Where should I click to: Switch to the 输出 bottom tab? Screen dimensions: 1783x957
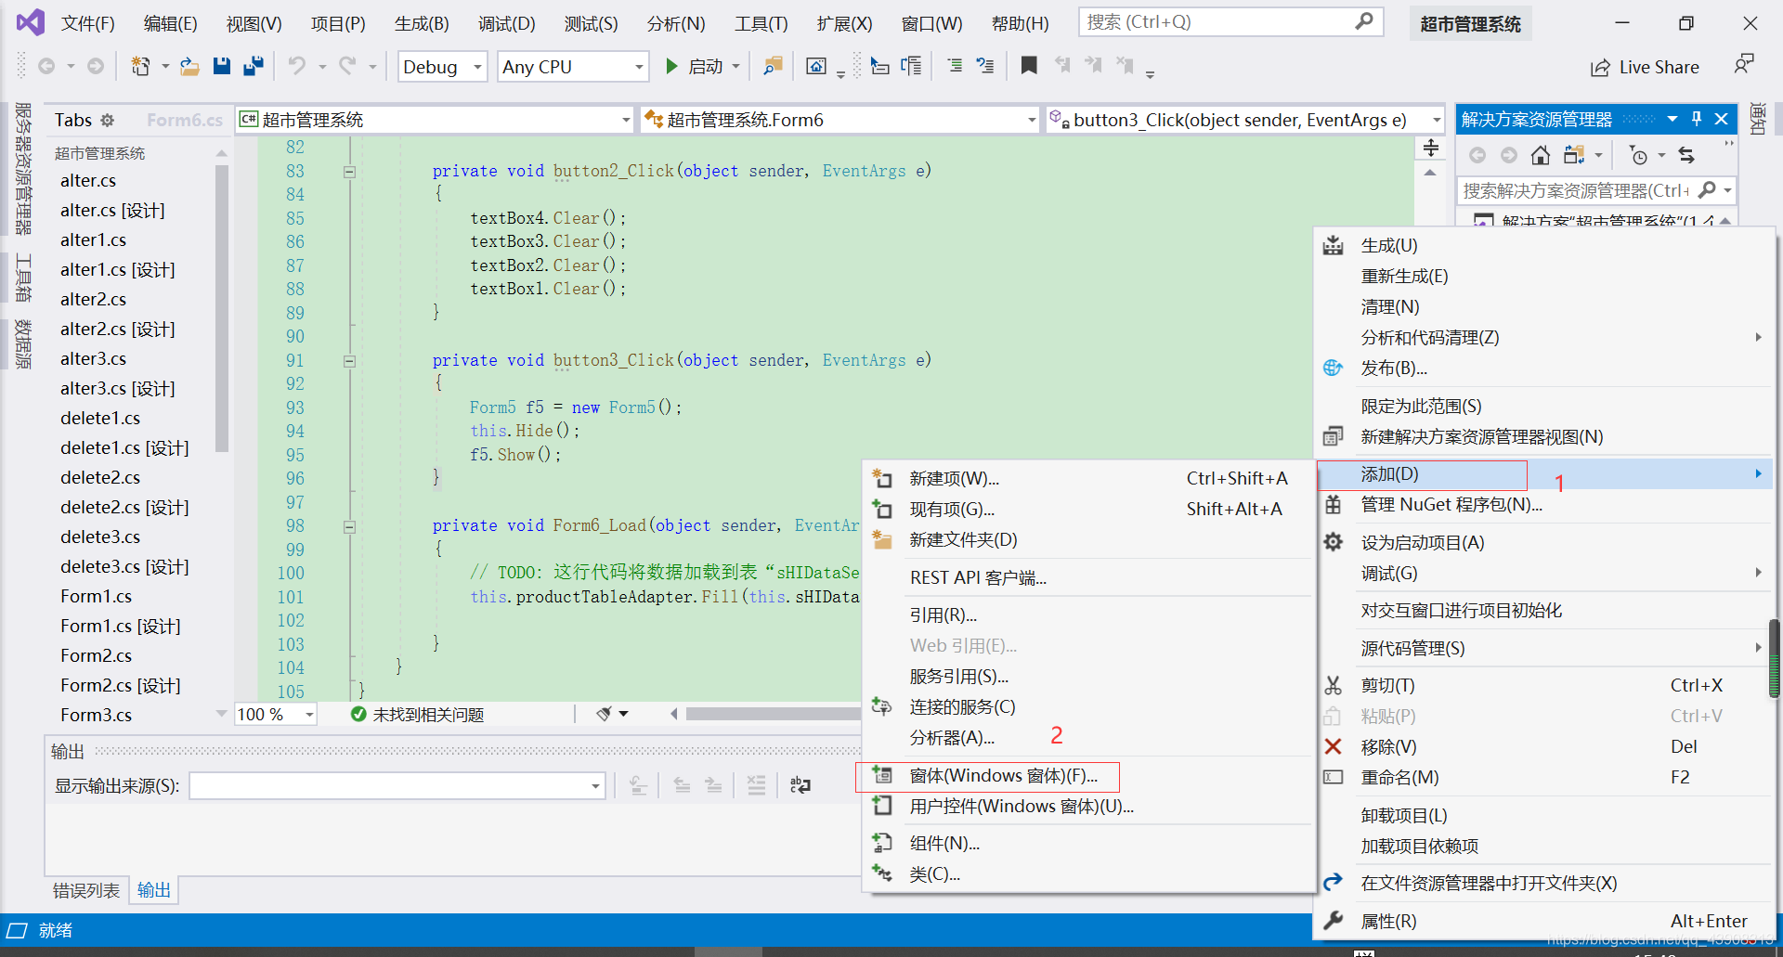(x=154, y=891)
